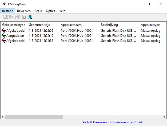
Task: Open the Opties menu
Action: (50, 11)
